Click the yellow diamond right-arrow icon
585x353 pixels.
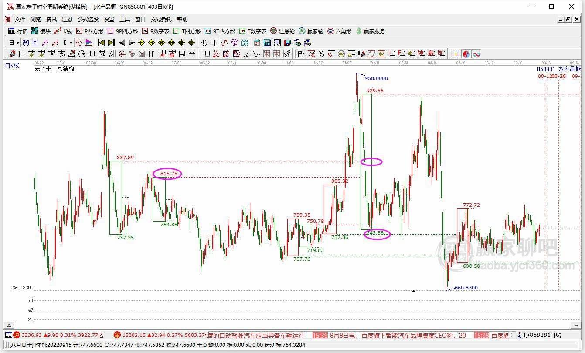tap(151, 43)
